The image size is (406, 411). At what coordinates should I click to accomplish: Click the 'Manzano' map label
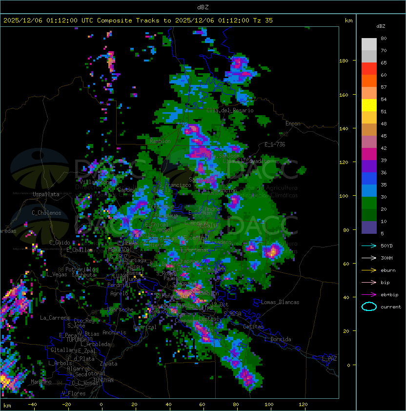point(41,382)
